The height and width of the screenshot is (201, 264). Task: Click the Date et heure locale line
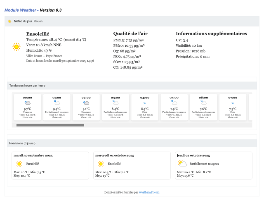60,61
